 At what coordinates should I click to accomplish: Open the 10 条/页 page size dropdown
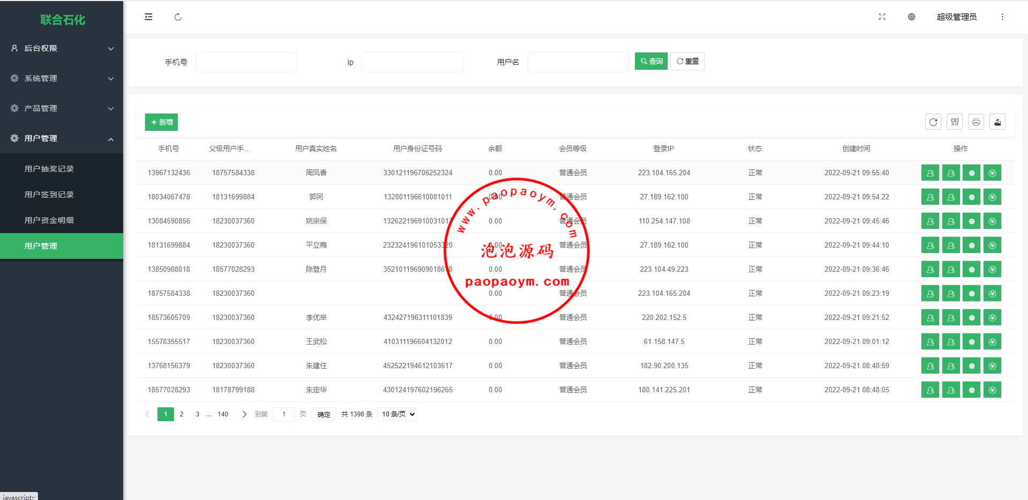(398, 414)
